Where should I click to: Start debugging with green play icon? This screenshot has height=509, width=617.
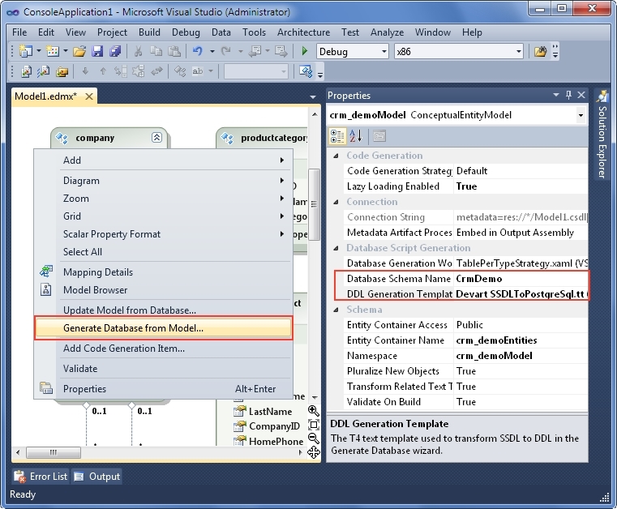point(304,51)
